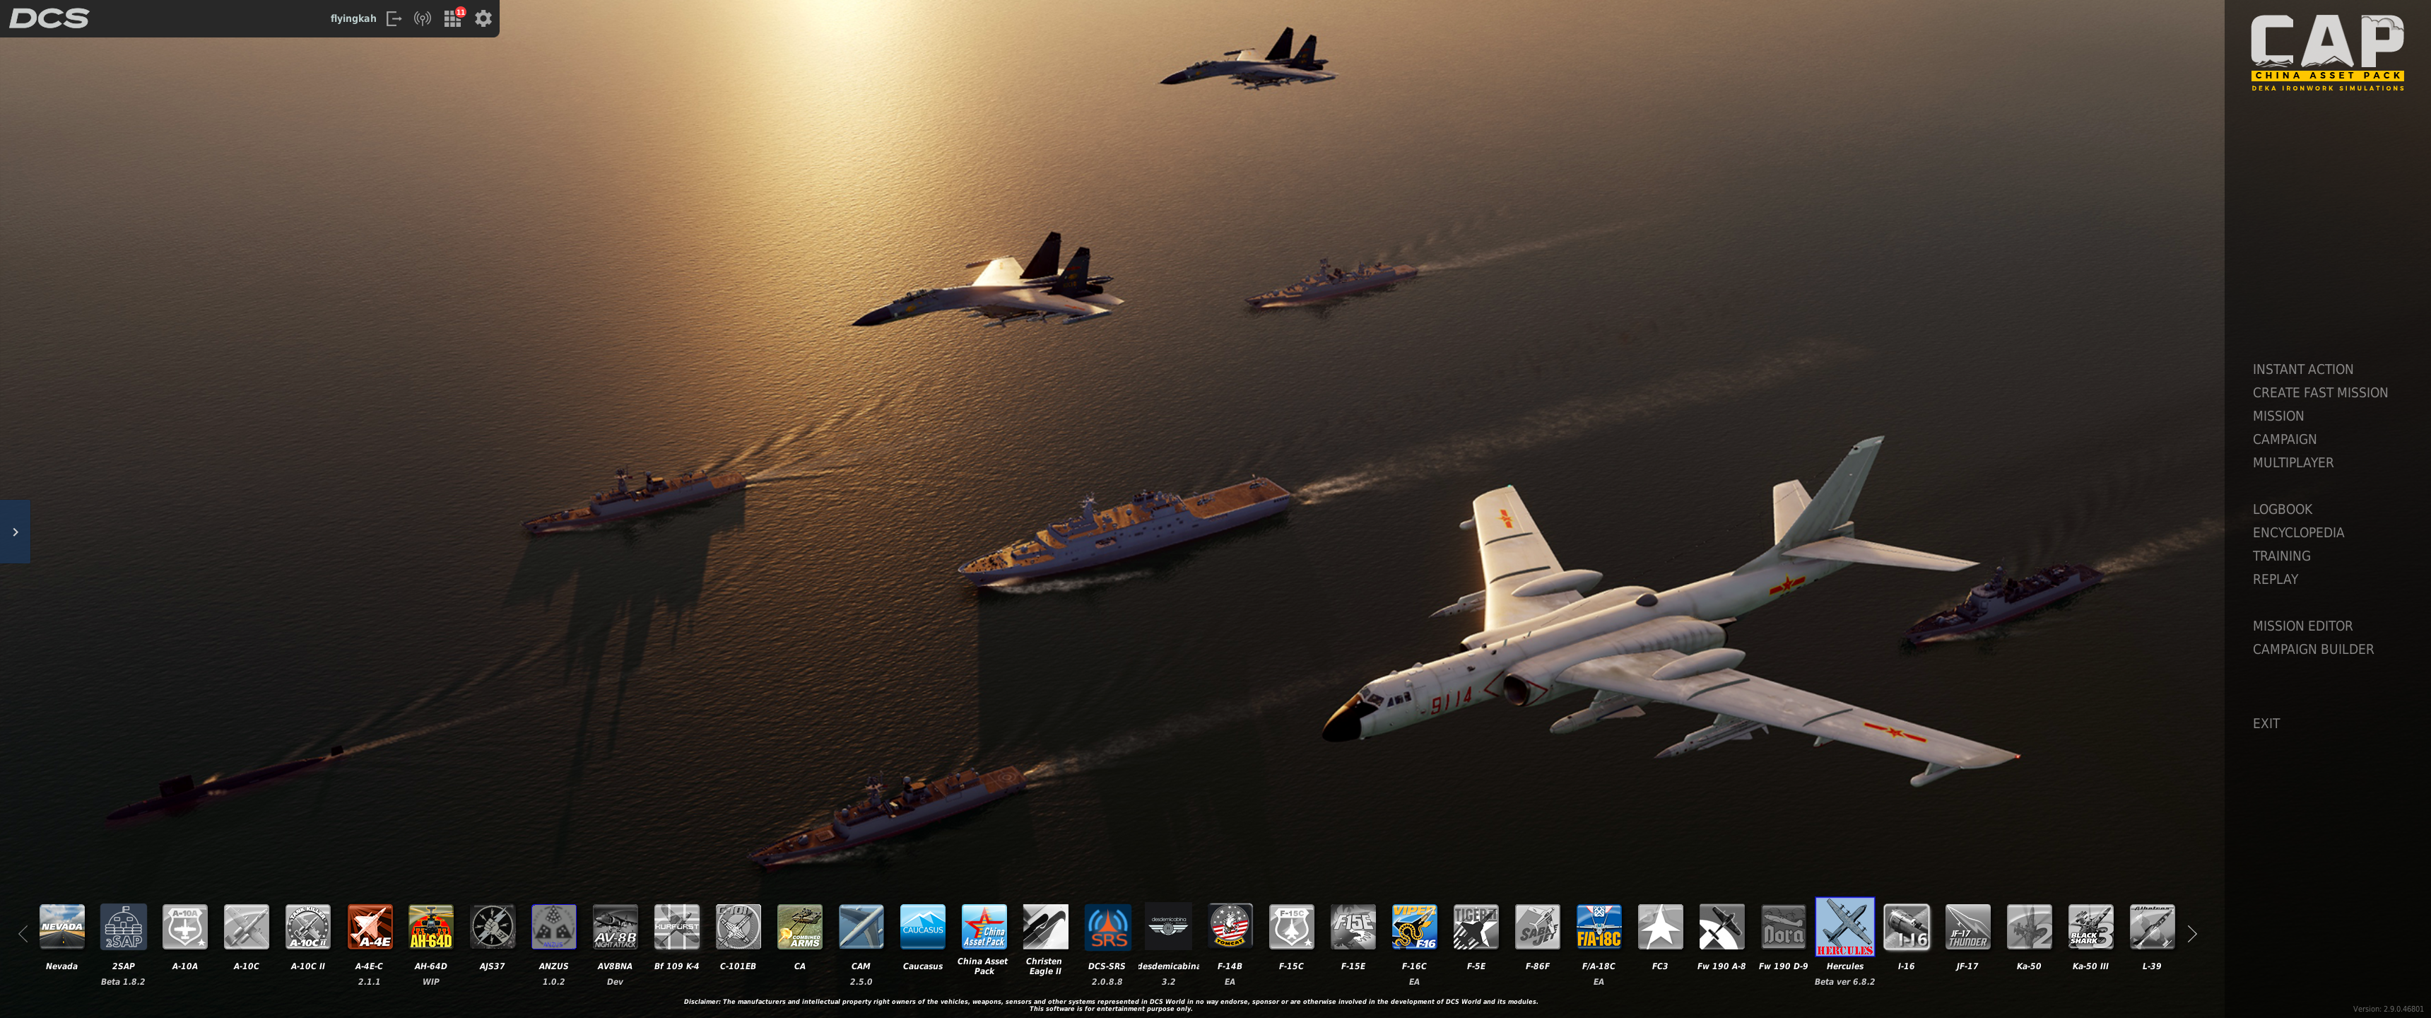This screenshot has width=2431, height=1018.
Task: Open the A-4E-C module icon
Action: point(369,926)
